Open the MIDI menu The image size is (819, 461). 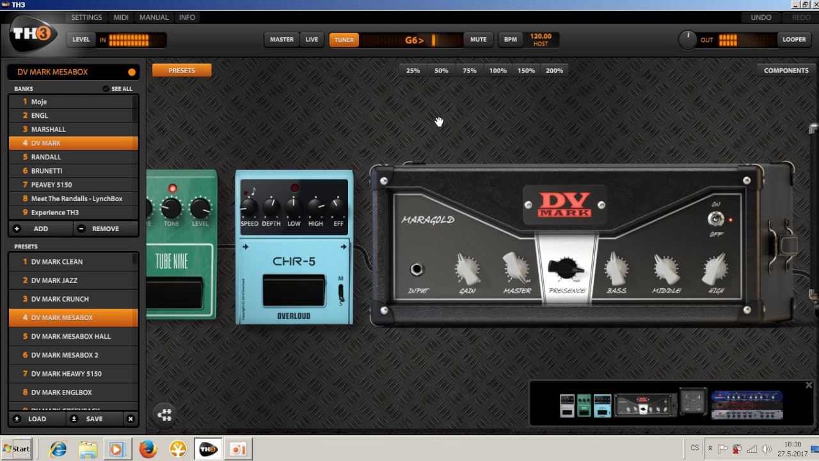pyautogui.click(x=121, y=17)
